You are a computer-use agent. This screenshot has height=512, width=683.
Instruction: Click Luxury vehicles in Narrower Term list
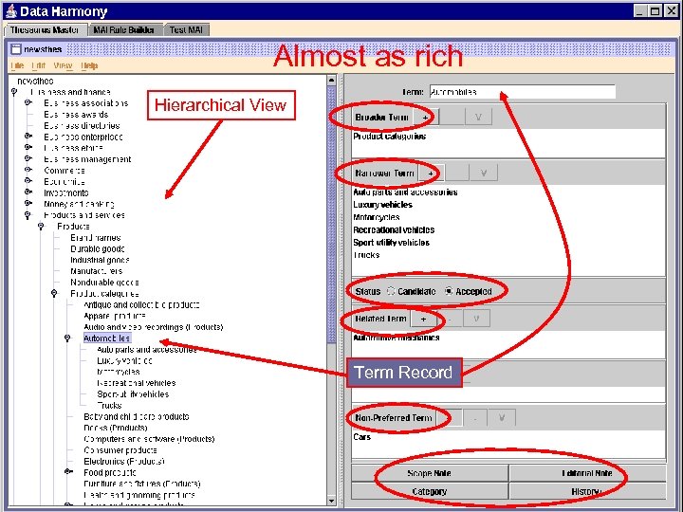[x=382, y=205]
